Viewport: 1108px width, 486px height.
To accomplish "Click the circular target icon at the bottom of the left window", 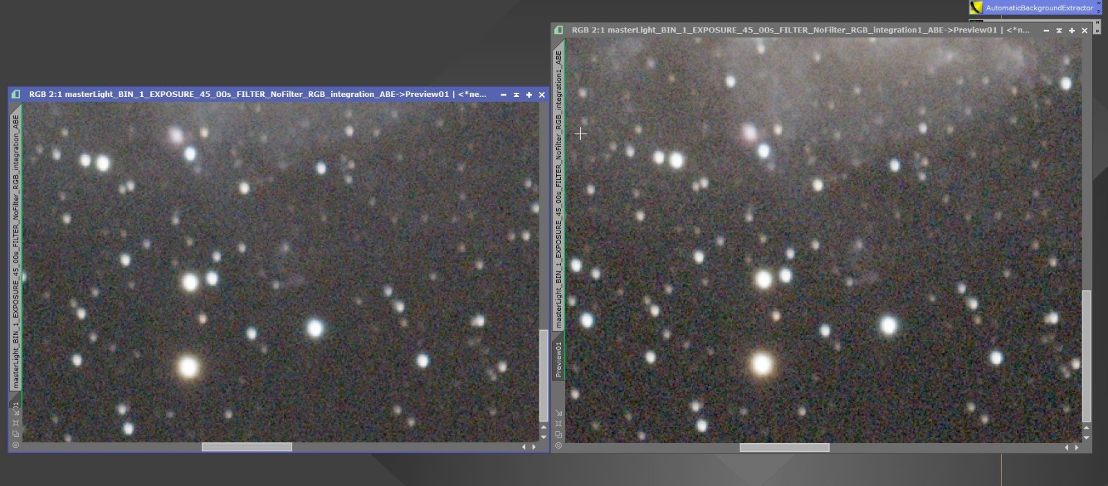I will click(16, 445).
